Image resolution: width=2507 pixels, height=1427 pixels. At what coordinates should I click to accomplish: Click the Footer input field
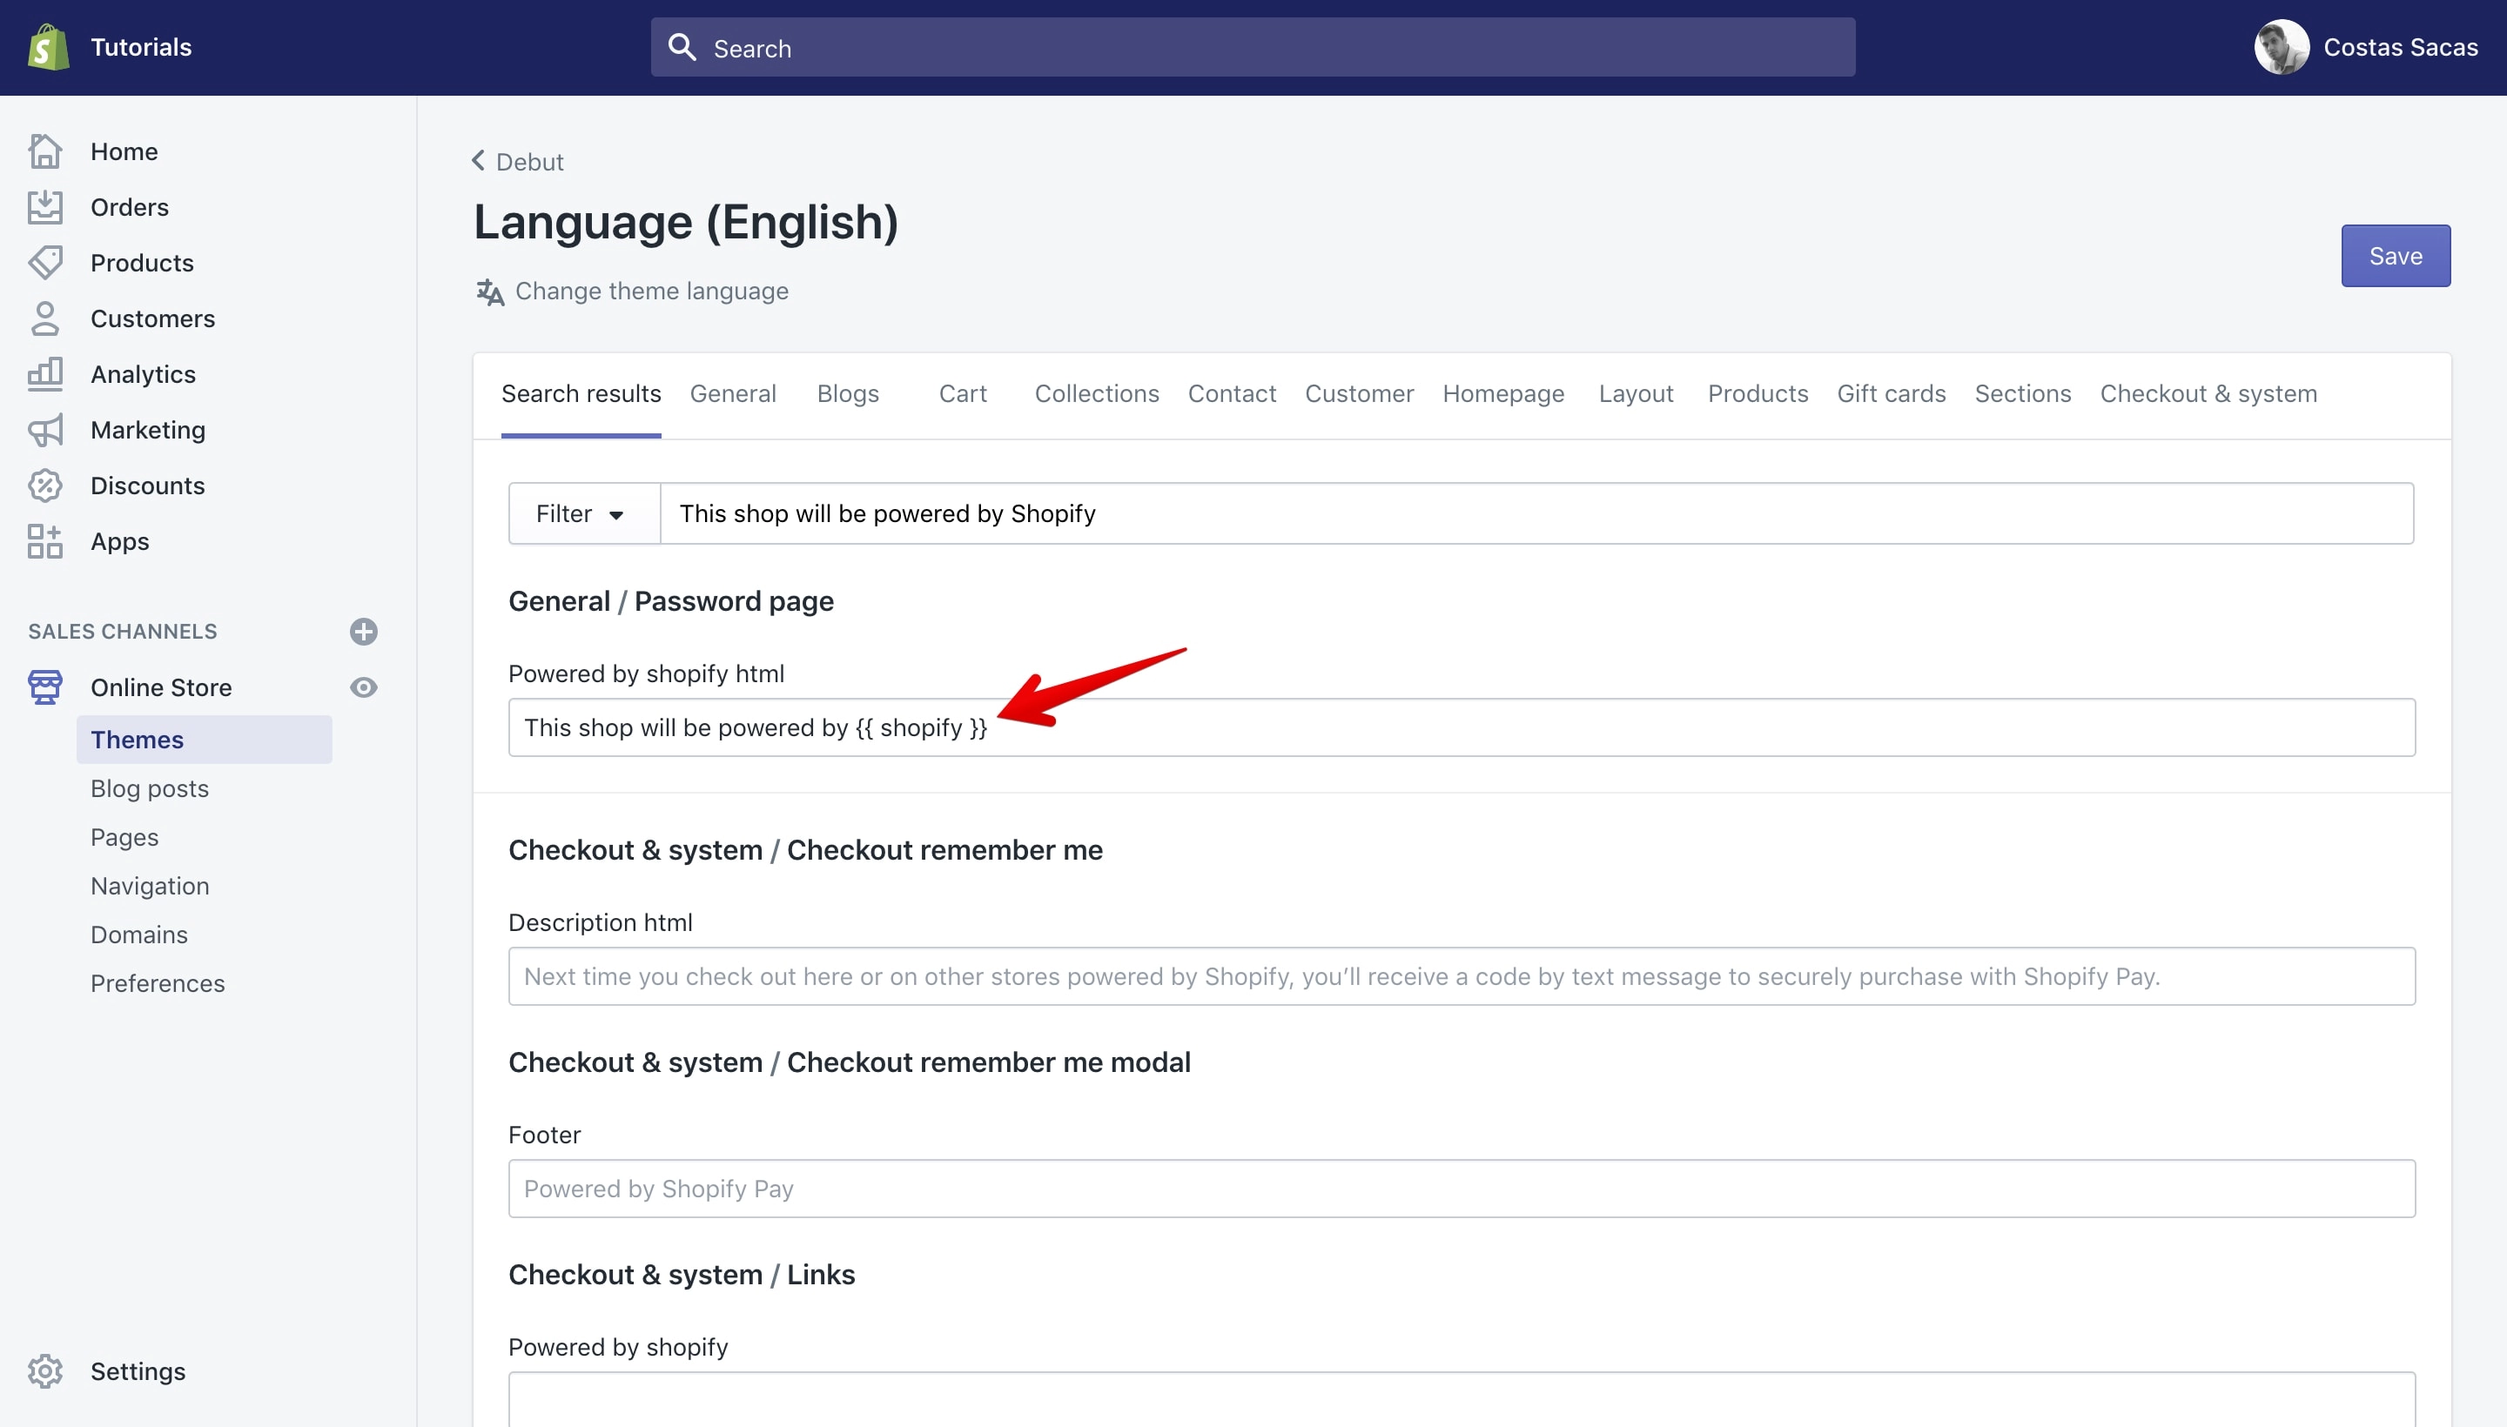[x=1461, y=1189]
